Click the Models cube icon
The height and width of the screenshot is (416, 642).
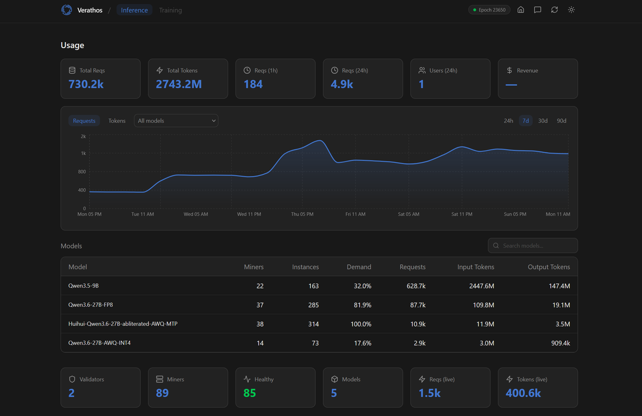[x=334, y=379]
